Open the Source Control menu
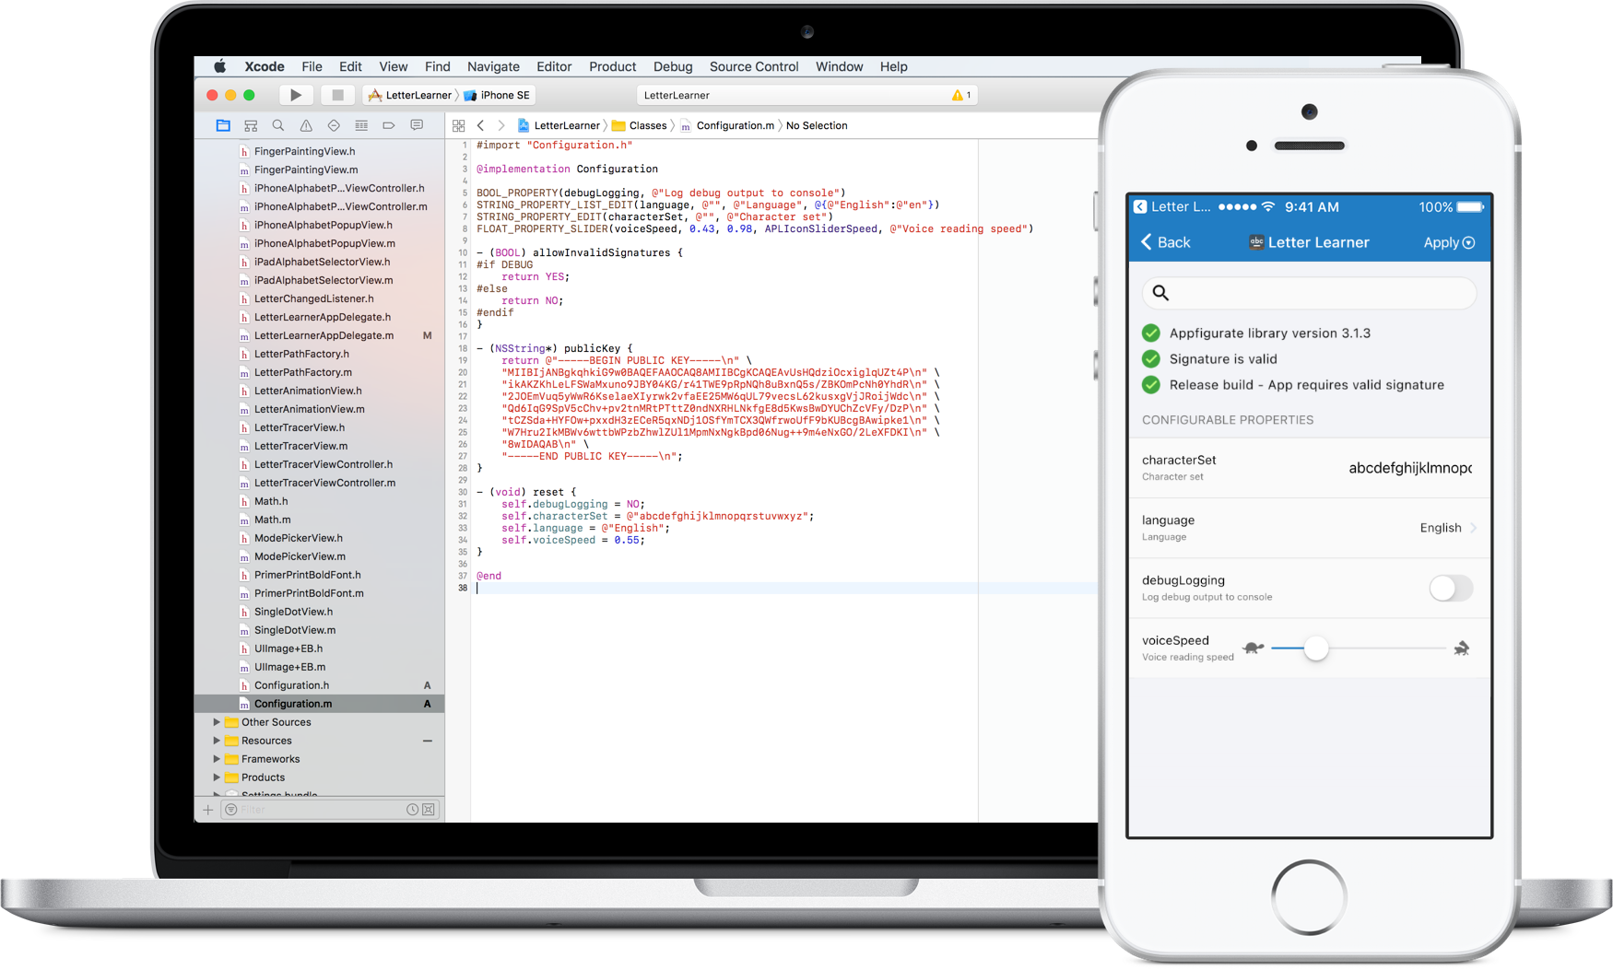1613x970 pixels. (x=754, y=66)
